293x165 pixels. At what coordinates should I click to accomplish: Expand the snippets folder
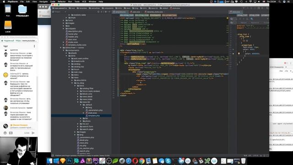64,28
